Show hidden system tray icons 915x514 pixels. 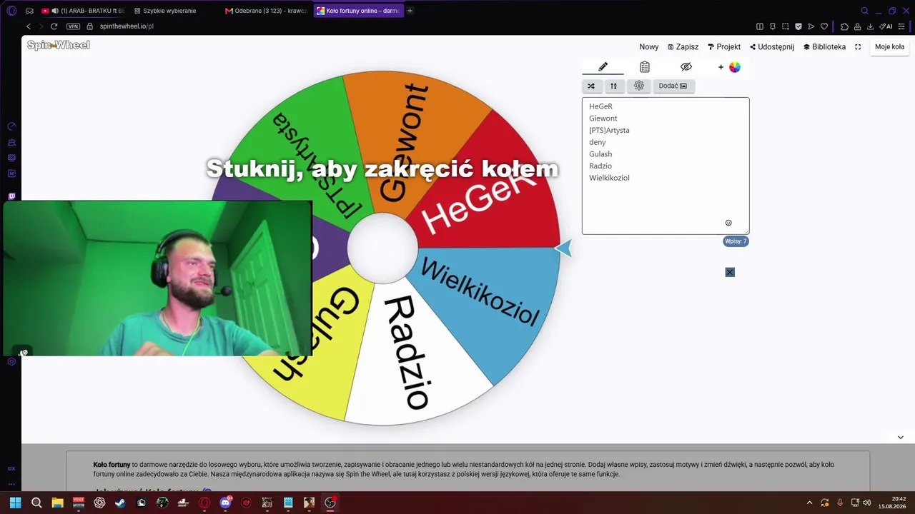[809, 503]
